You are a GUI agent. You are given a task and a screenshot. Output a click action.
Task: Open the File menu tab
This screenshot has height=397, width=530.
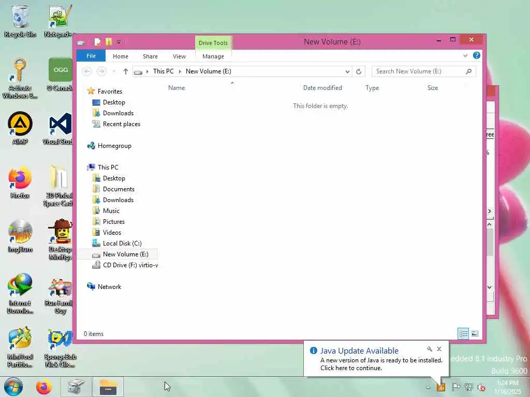(91, 56)
